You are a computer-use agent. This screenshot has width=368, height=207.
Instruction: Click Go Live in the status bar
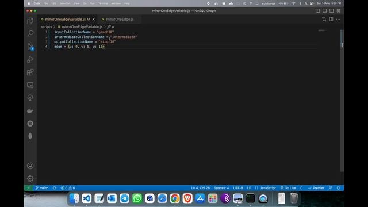288,188
